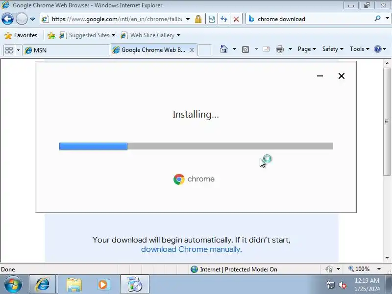
Task: Click the installation progress bar
Action: 196,146
